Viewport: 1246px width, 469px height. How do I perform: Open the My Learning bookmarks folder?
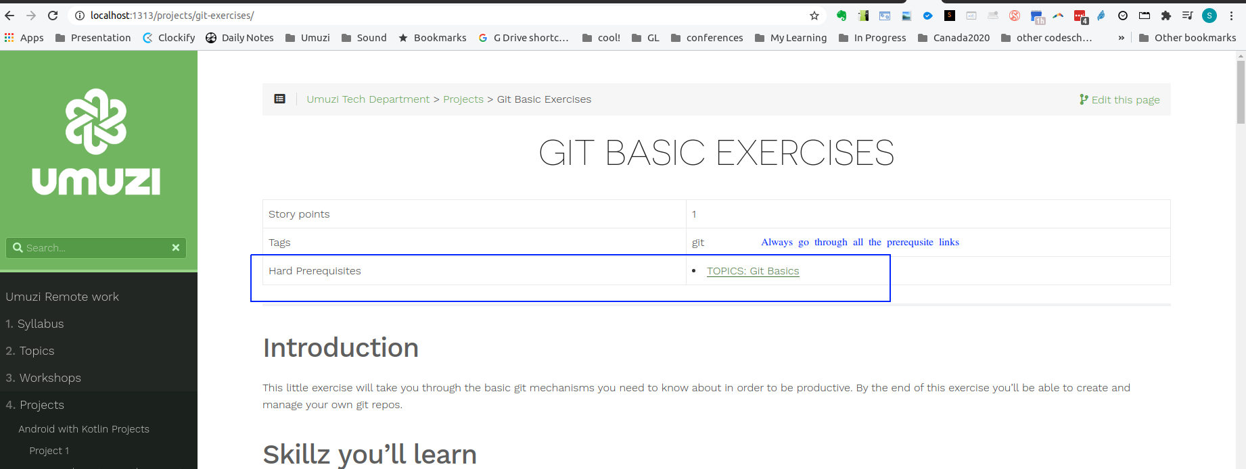click(x=791, y=38)
